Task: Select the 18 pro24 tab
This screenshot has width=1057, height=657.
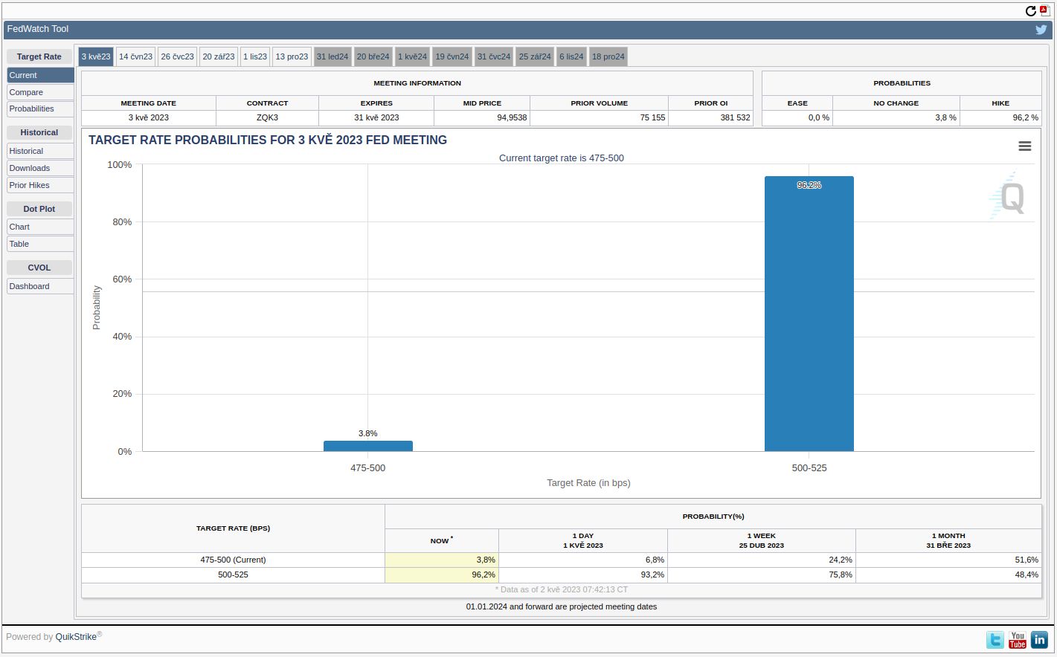Action: coord(608,56)
